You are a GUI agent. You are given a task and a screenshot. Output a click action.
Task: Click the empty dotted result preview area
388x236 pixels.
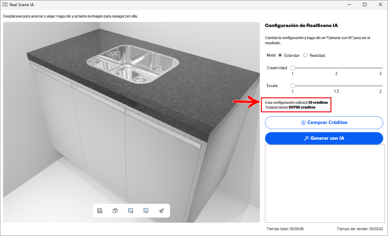(x=325, y=184)
